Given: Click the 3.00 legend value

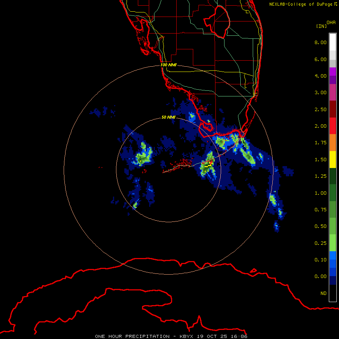Looking at the screenshot, I should 321,93.
